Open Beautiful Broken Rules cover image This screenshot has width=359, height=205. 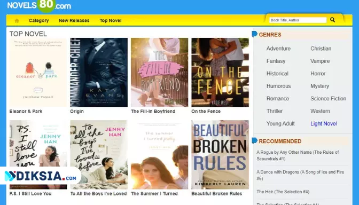point(220,155)
